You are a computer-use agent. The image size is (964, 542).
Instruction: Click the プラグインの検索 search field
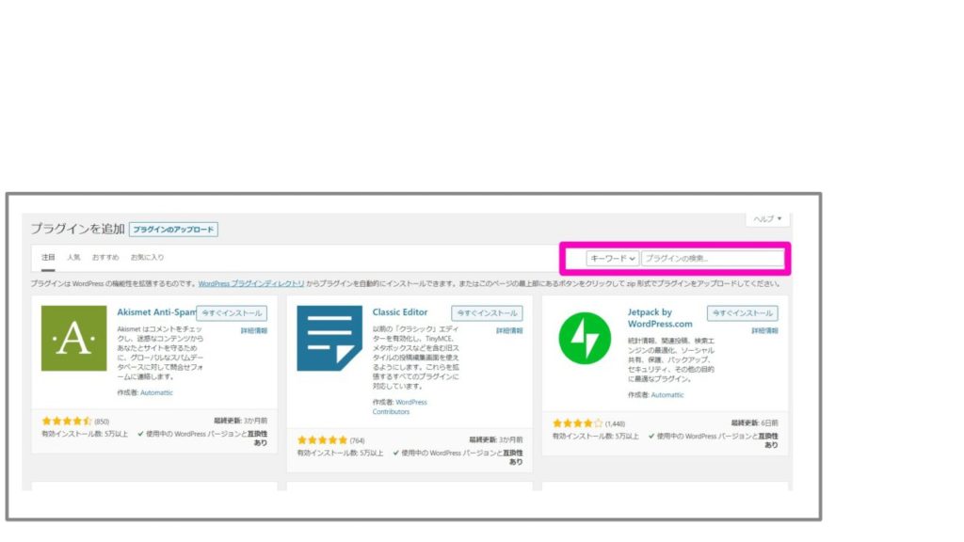[713, 259]
